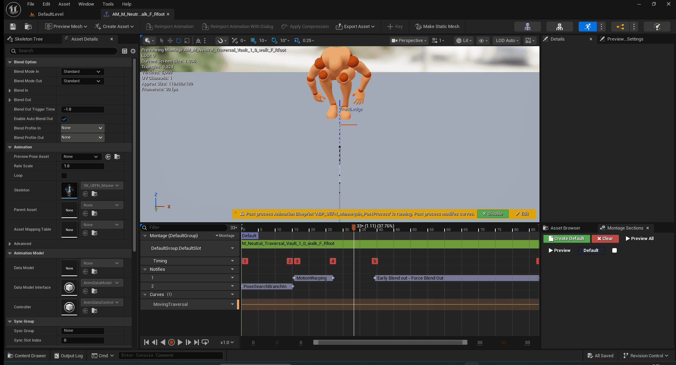676x365 pixels.
Task: Open the Perspective view mode dropdown
Action: coord(409,41)
